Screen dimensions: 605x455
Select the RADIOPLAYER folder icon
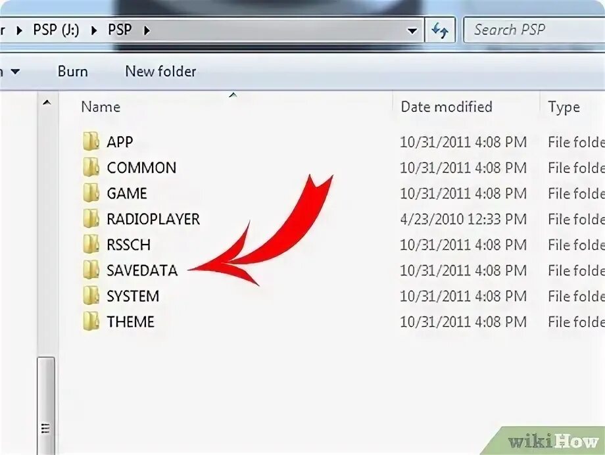coord(91,219)
